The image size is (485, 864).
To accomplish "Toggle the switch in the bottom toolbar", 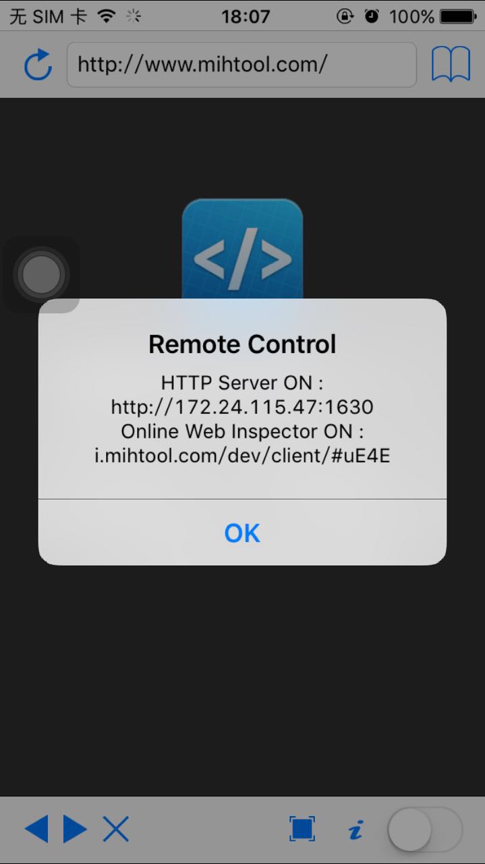I will click(426, 829).
